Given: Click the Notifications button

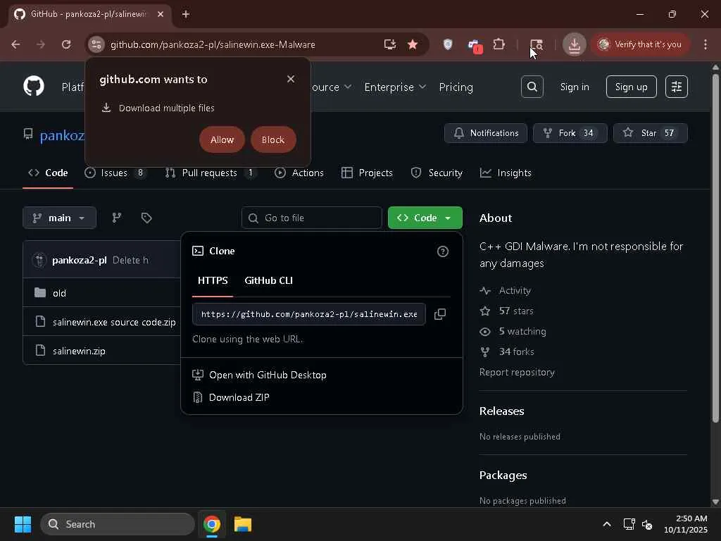Looking at the screenshot, I should point(486,133).
